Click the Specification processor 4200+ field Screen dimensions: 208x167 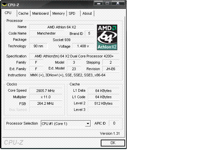pyautogui.click(x=74, y=56)
